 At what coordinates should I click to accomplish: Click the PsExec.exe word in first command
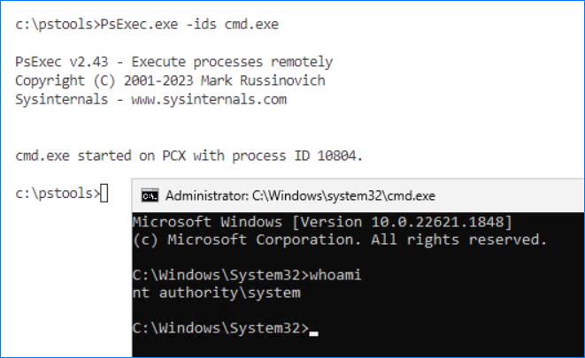[x=139, y=24]
